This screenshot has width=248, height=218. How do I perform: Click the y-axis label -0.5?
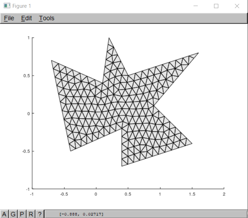(26, 151)
